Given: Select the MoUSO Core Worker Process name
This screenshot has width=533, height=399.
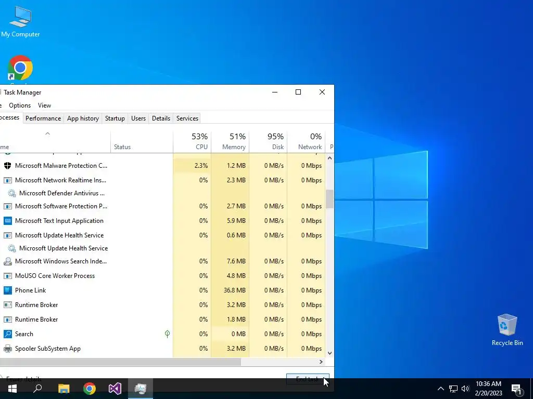Looking at the screenshot, I should [x=55, y=276].
